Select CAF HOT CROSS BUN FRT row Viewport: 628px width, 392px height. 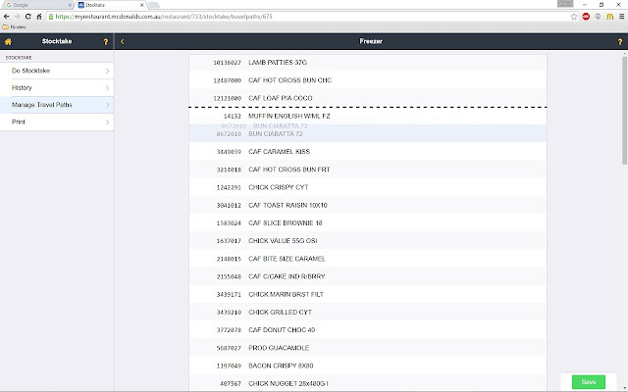(368, 170)
